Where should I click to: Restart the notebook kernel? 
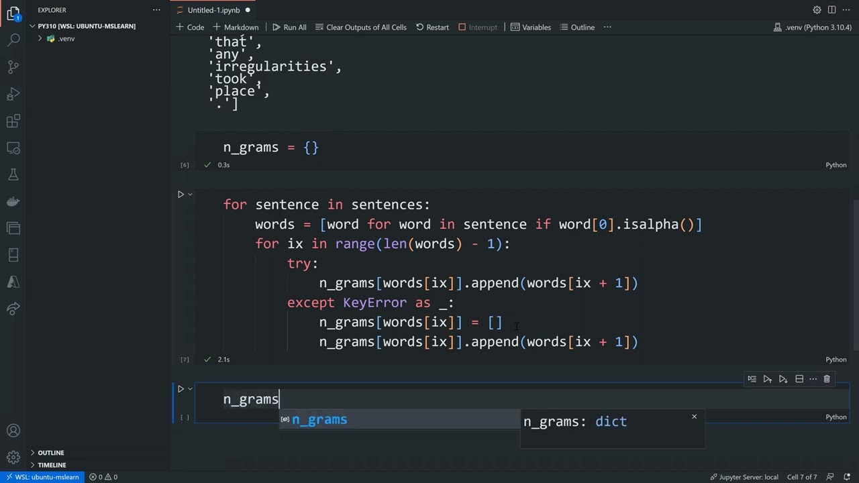tap(432, 28)
